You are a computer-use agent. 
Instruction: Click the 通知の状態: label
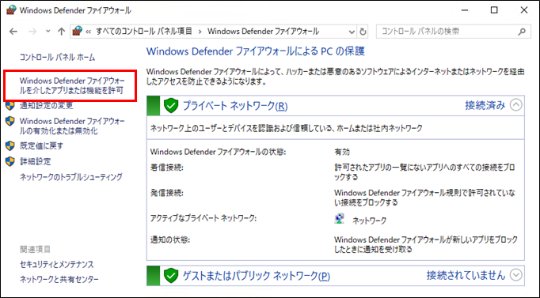tap(169, 240)
